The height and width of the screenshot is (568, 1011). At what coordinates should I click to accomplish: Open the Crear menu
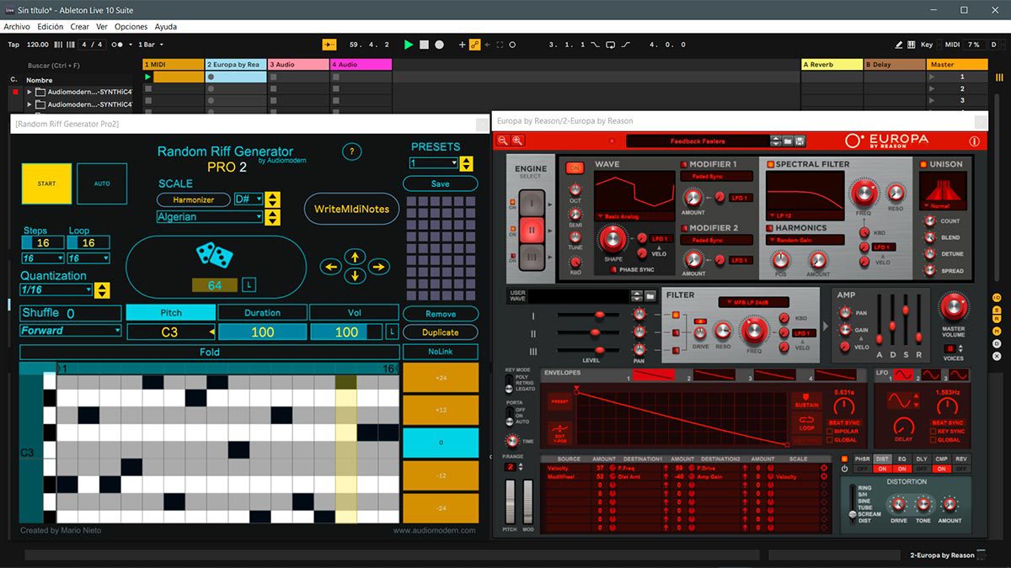pos(79,27)
